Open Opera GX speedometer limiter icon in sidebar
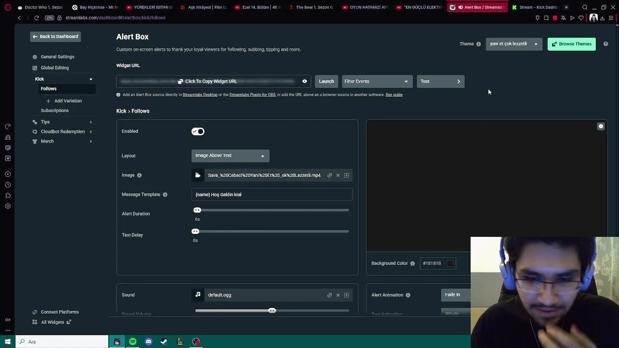The width and height of the screenshot is (619, 348). coord(8,127)
